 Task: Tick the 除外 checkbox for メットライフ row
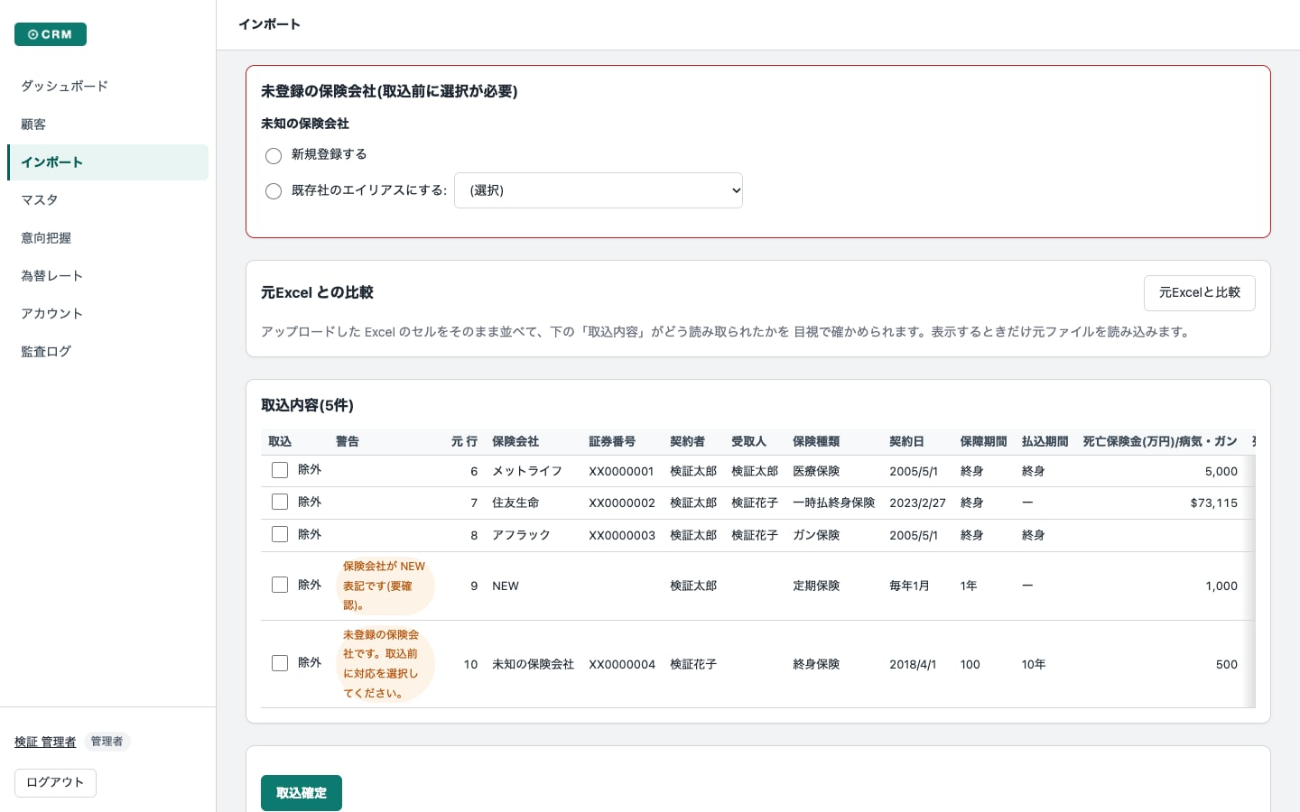click(280, 470)
